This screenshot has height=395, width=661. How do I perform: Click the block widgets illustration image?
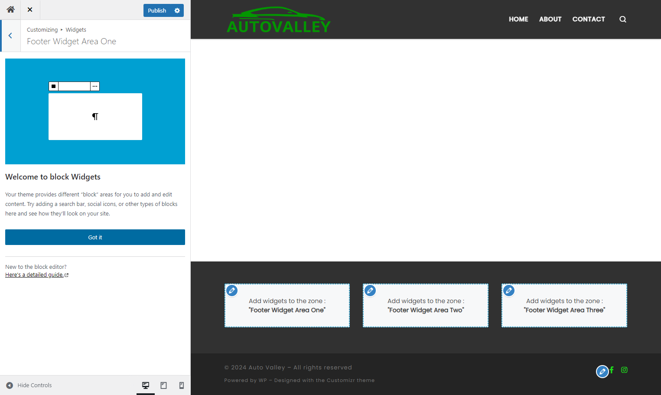tap(95, 111)
